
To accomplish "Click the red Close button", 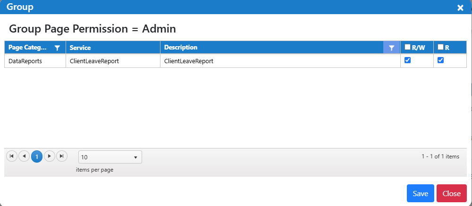I will pyautogui.click(x=452, y=193).
